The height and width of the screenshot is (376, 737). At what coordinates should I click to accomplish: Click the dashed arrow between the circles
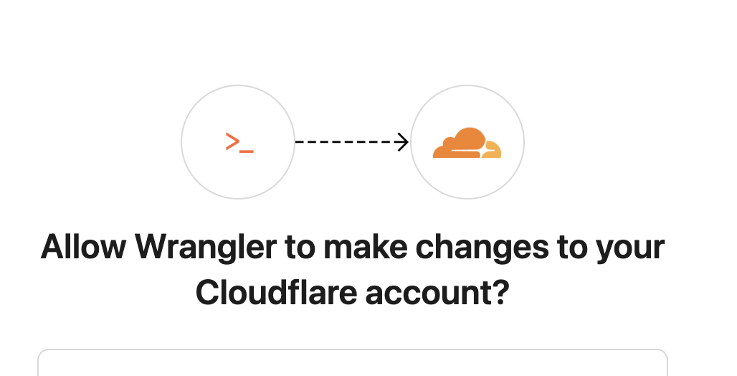coord(351,142)
